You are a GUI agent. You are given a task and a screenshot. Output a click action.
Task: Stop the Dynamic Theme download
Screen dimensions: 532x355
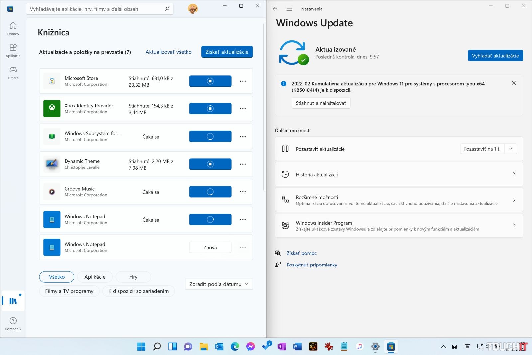[210, 164]
